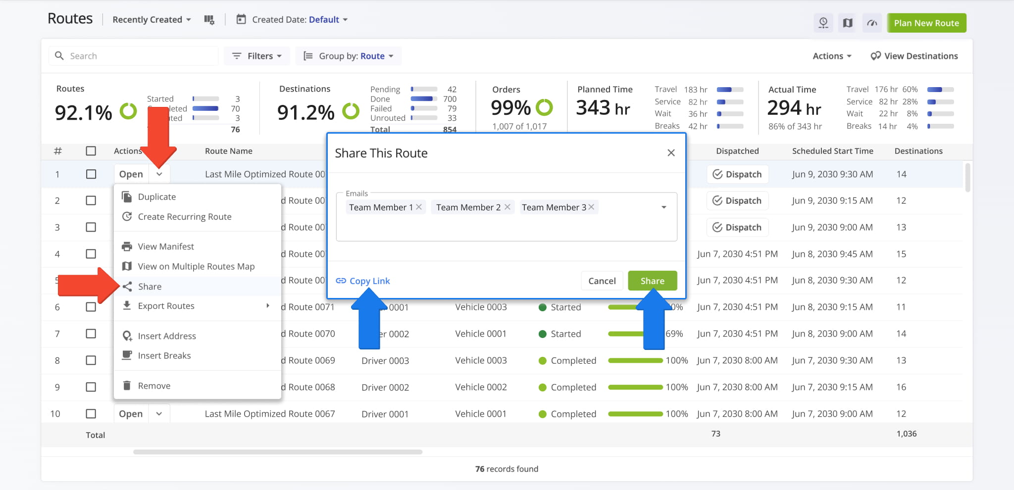The height and width of the screenshot is (490, 1014).
Task: Expand the Emails dropdown in the Share modal
Action: coord(663,207)
